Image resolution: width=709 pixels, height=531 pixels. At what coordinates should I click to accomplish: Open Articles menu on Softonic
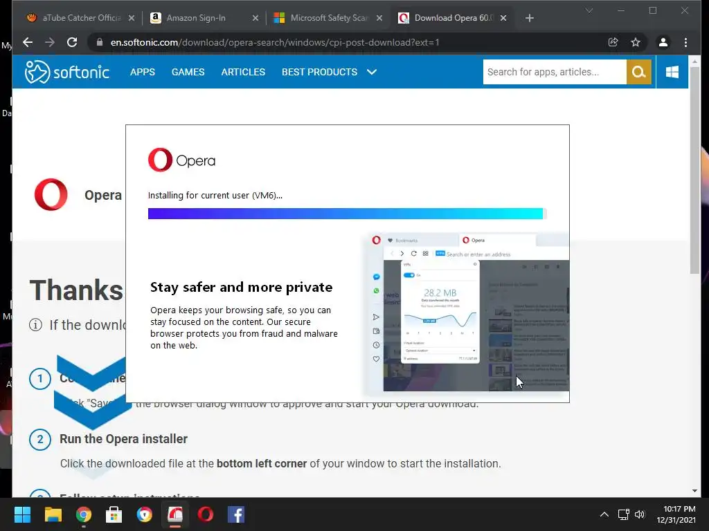[x=243, y=72]
